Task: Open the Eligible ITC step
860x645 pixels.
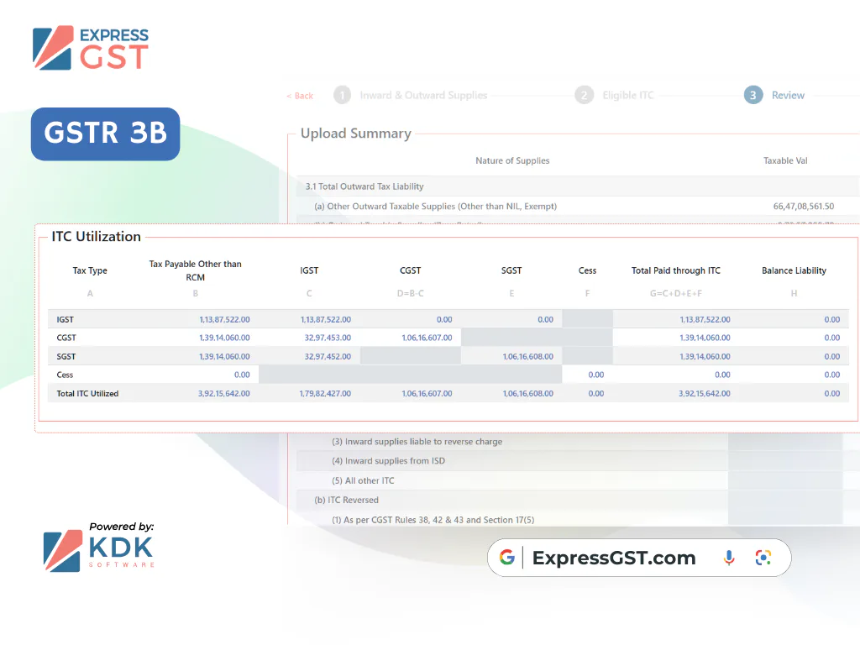Action: 628,96
